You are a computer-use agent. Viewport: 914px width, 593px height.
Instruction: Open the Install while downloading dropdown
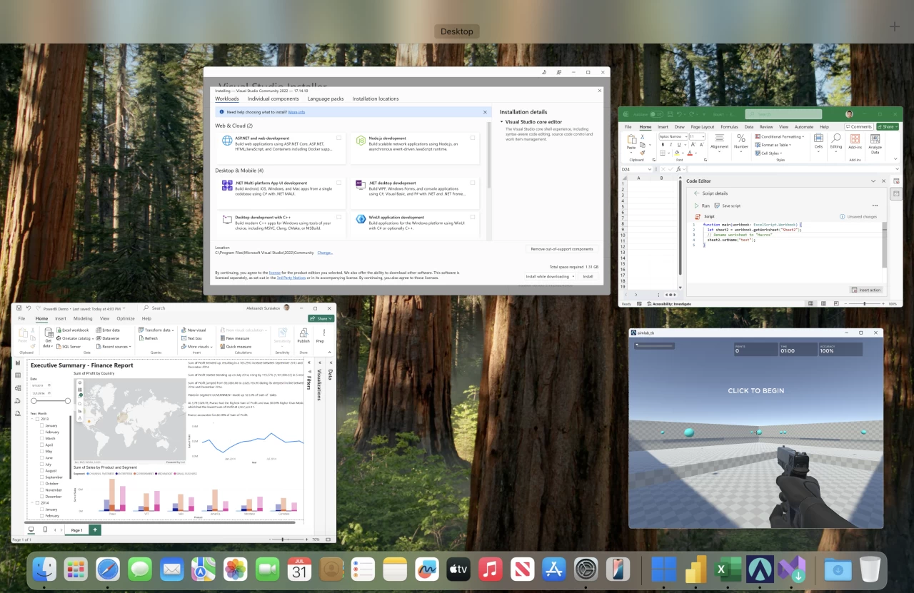573,276
